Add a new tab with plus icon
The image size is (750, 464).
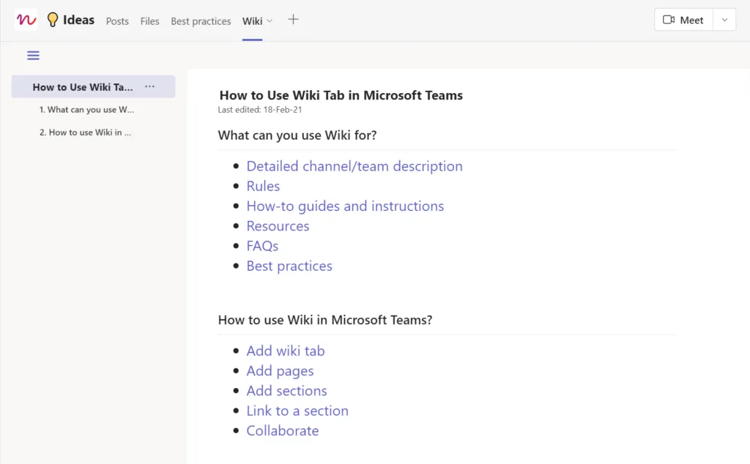point(293,20)
